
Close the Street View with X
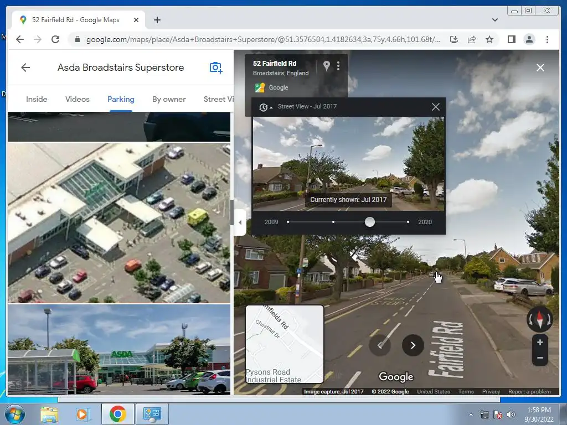pyautogui.click(x=540, y=68)
